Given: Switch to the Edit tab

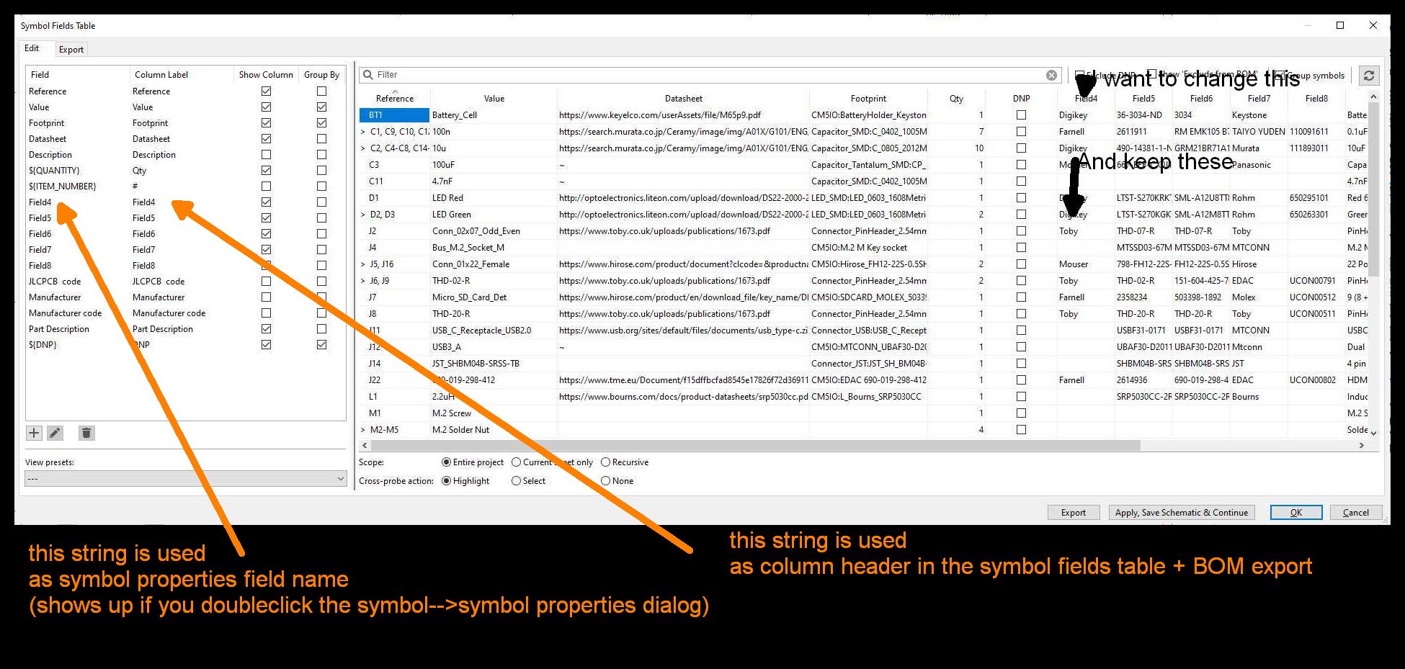Looking at the screenshot, I should [32, 48].
